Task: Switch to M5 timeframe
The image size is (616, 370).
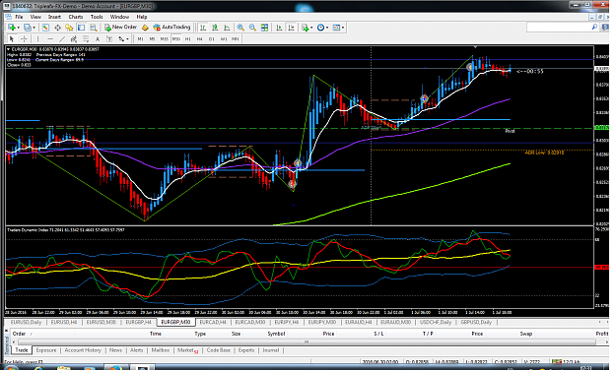Action: pyautogui.click(x=152, y=38)
